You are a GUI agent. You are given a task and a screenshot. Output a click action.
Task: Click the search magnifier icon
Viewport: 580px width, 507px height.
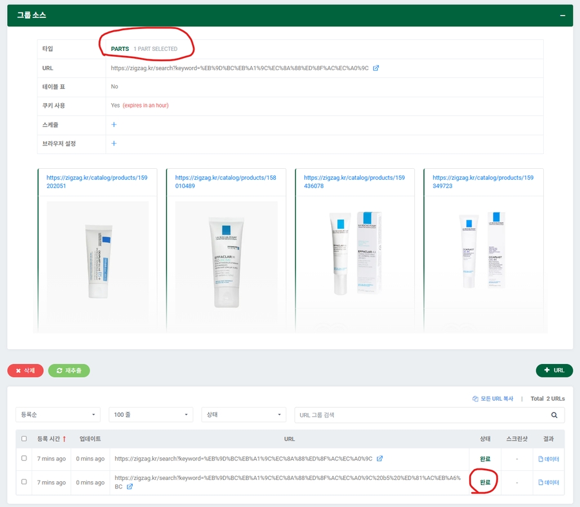click(554, 415)
